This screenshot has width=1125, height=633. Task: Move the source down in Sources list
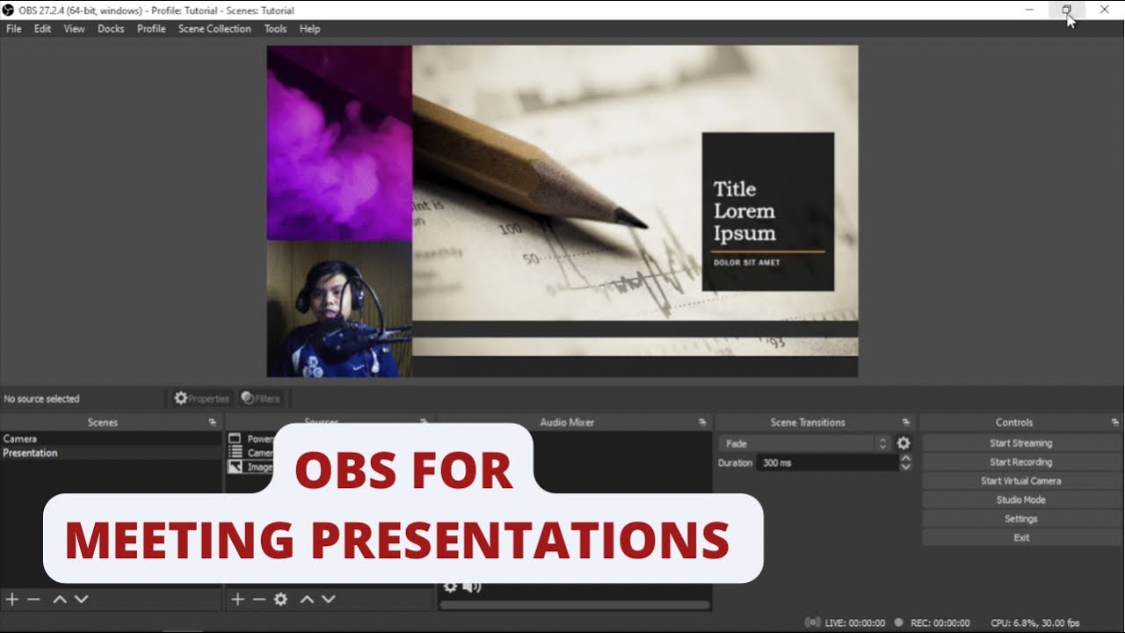click(x=328, y=599)
